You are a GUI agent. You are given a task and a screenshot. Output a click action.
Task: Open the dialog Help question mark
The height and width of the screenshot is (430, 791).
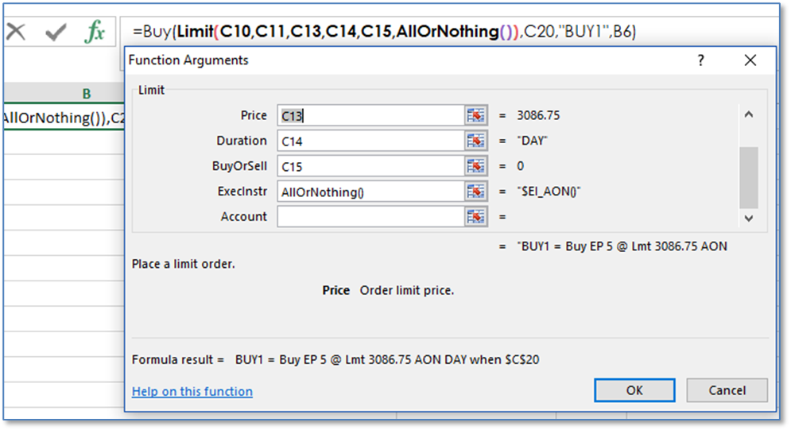pyautogui.click(x=700, y=60)
